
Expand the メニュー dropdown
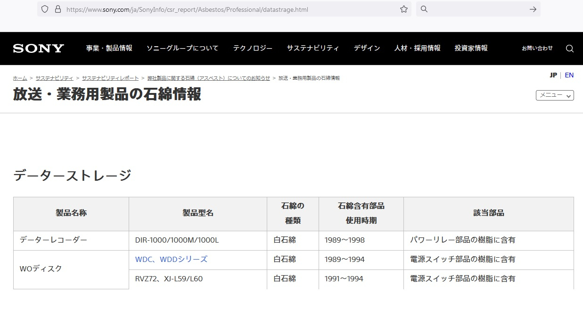[554, 95]
